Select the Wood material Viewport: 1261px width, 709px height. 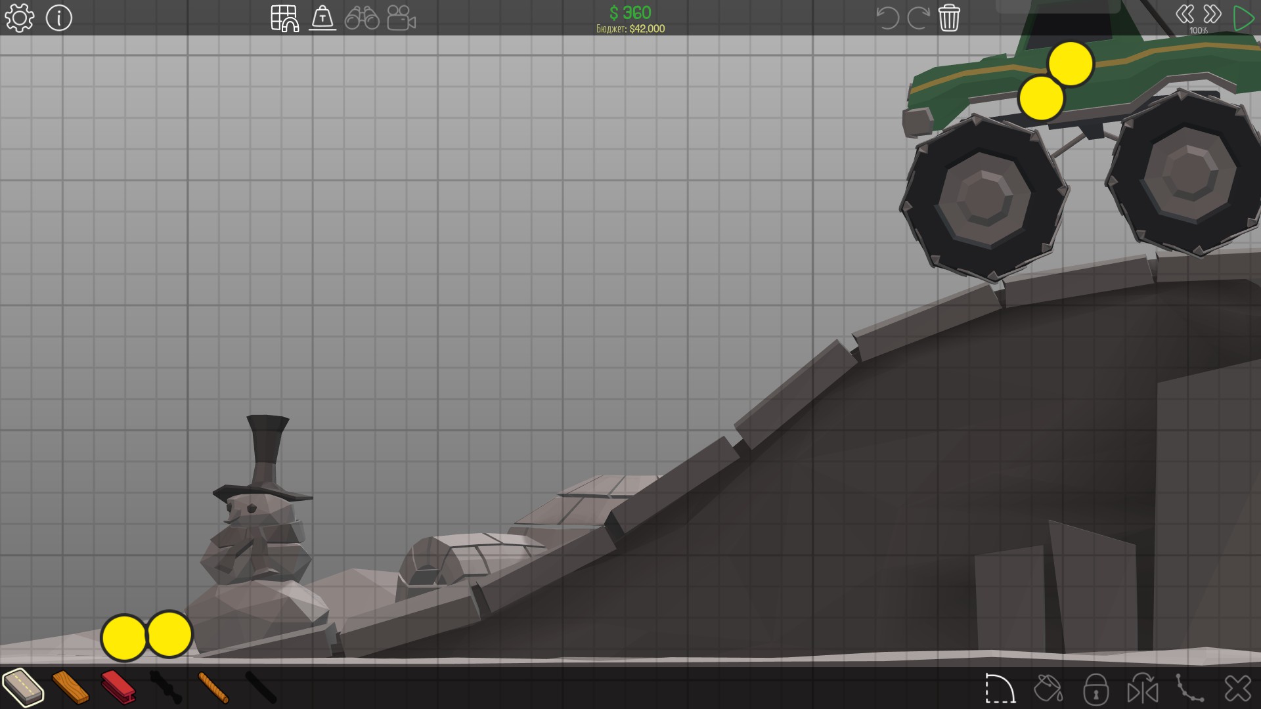click(70, 687)
